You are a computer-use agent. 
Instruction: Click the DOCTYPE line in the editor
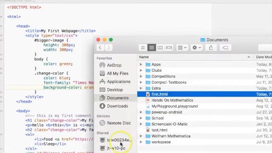[x=24, y=7]
